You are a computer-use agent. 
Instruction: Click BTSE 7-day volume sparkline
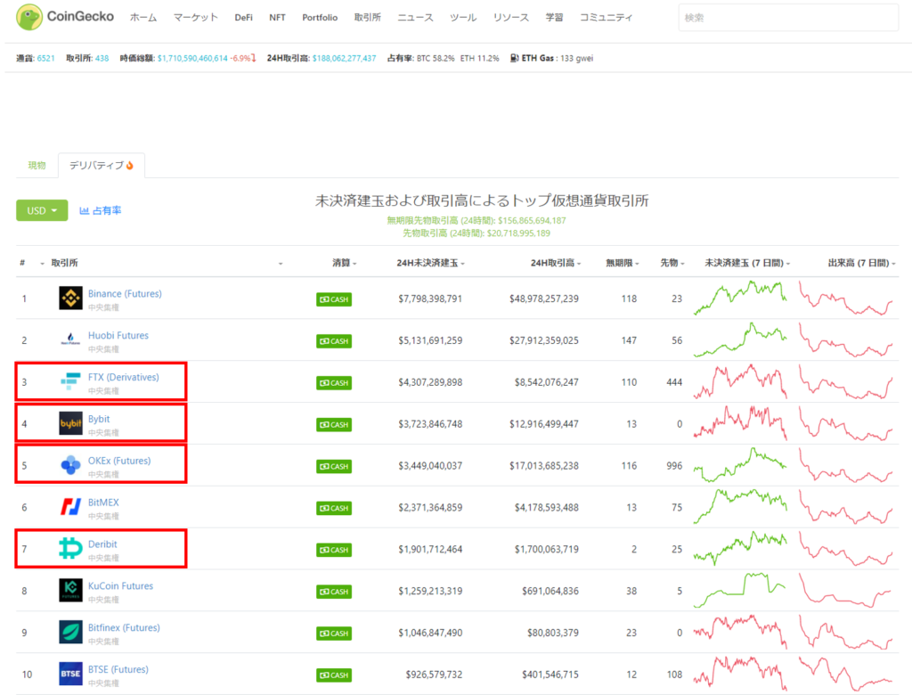coord(846,674)
